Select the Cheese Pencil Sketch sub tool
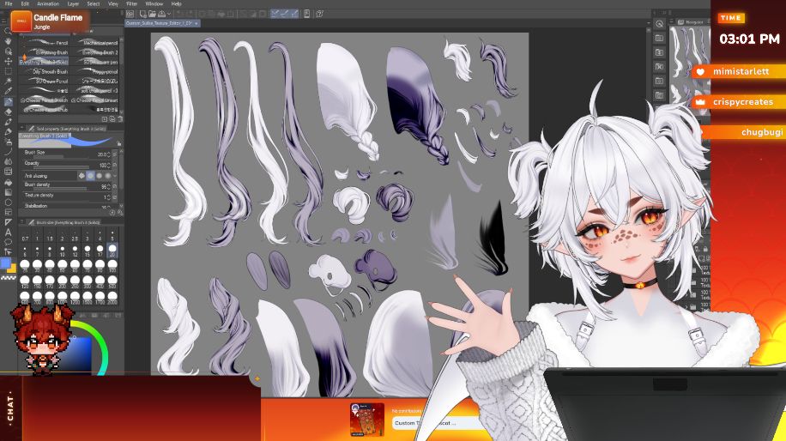 point(44,100)
